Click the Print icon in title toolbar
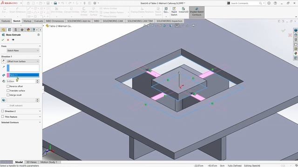 (55, 3)
